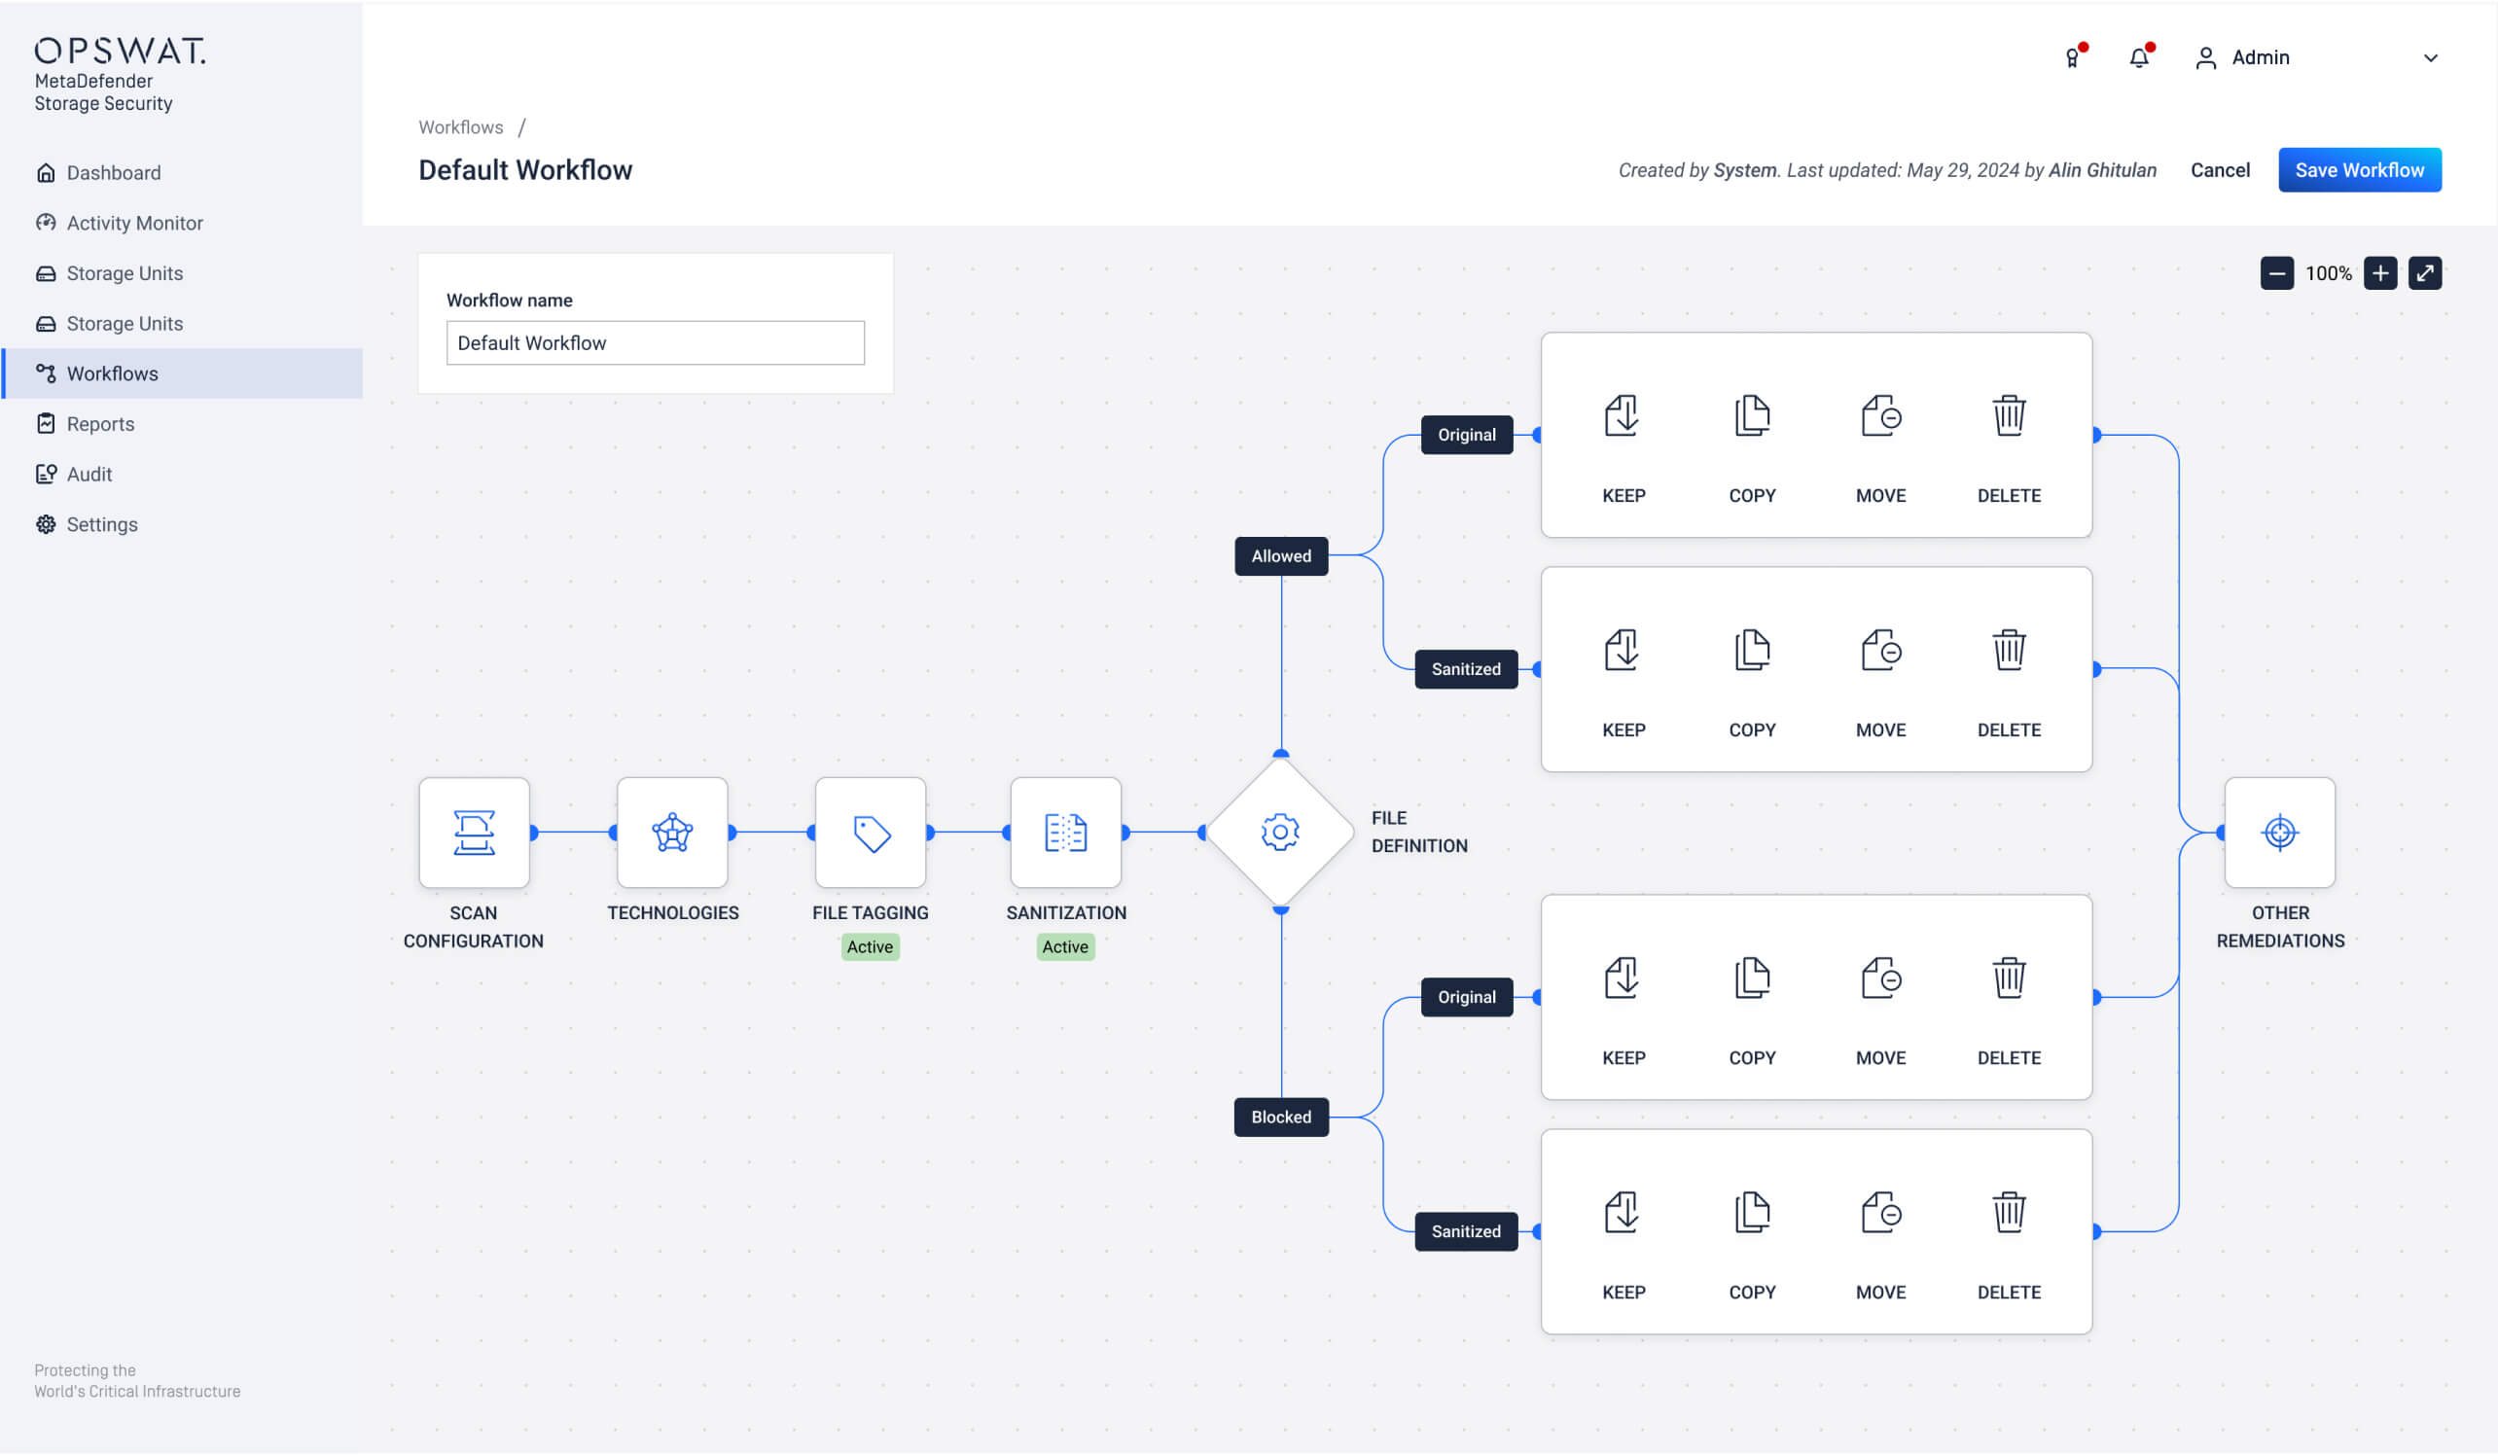Open the Reports section
This screenshot has height=1456, width=2498.
[100, 423]
